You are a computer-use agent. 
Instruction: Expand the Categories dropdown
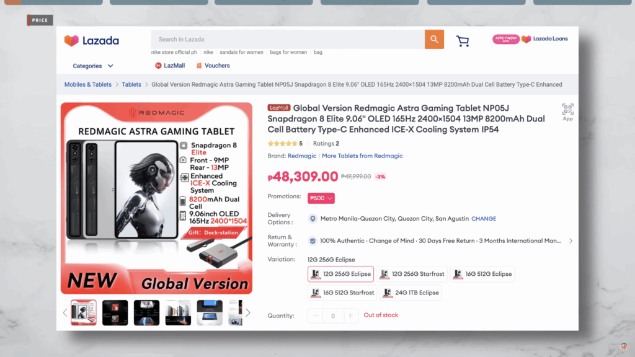coord(93,66)
